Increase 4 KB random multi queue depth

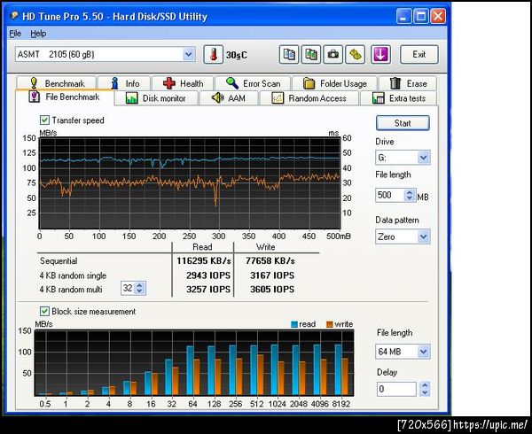coord(139,285)
